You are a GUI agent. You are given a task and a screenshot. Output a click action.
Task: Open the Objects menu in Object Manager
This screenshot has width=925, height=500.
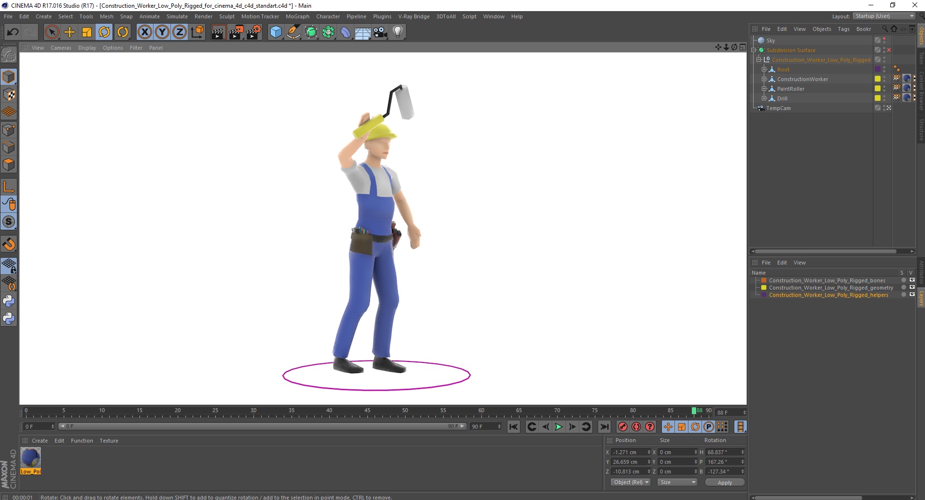coord(822,29)
